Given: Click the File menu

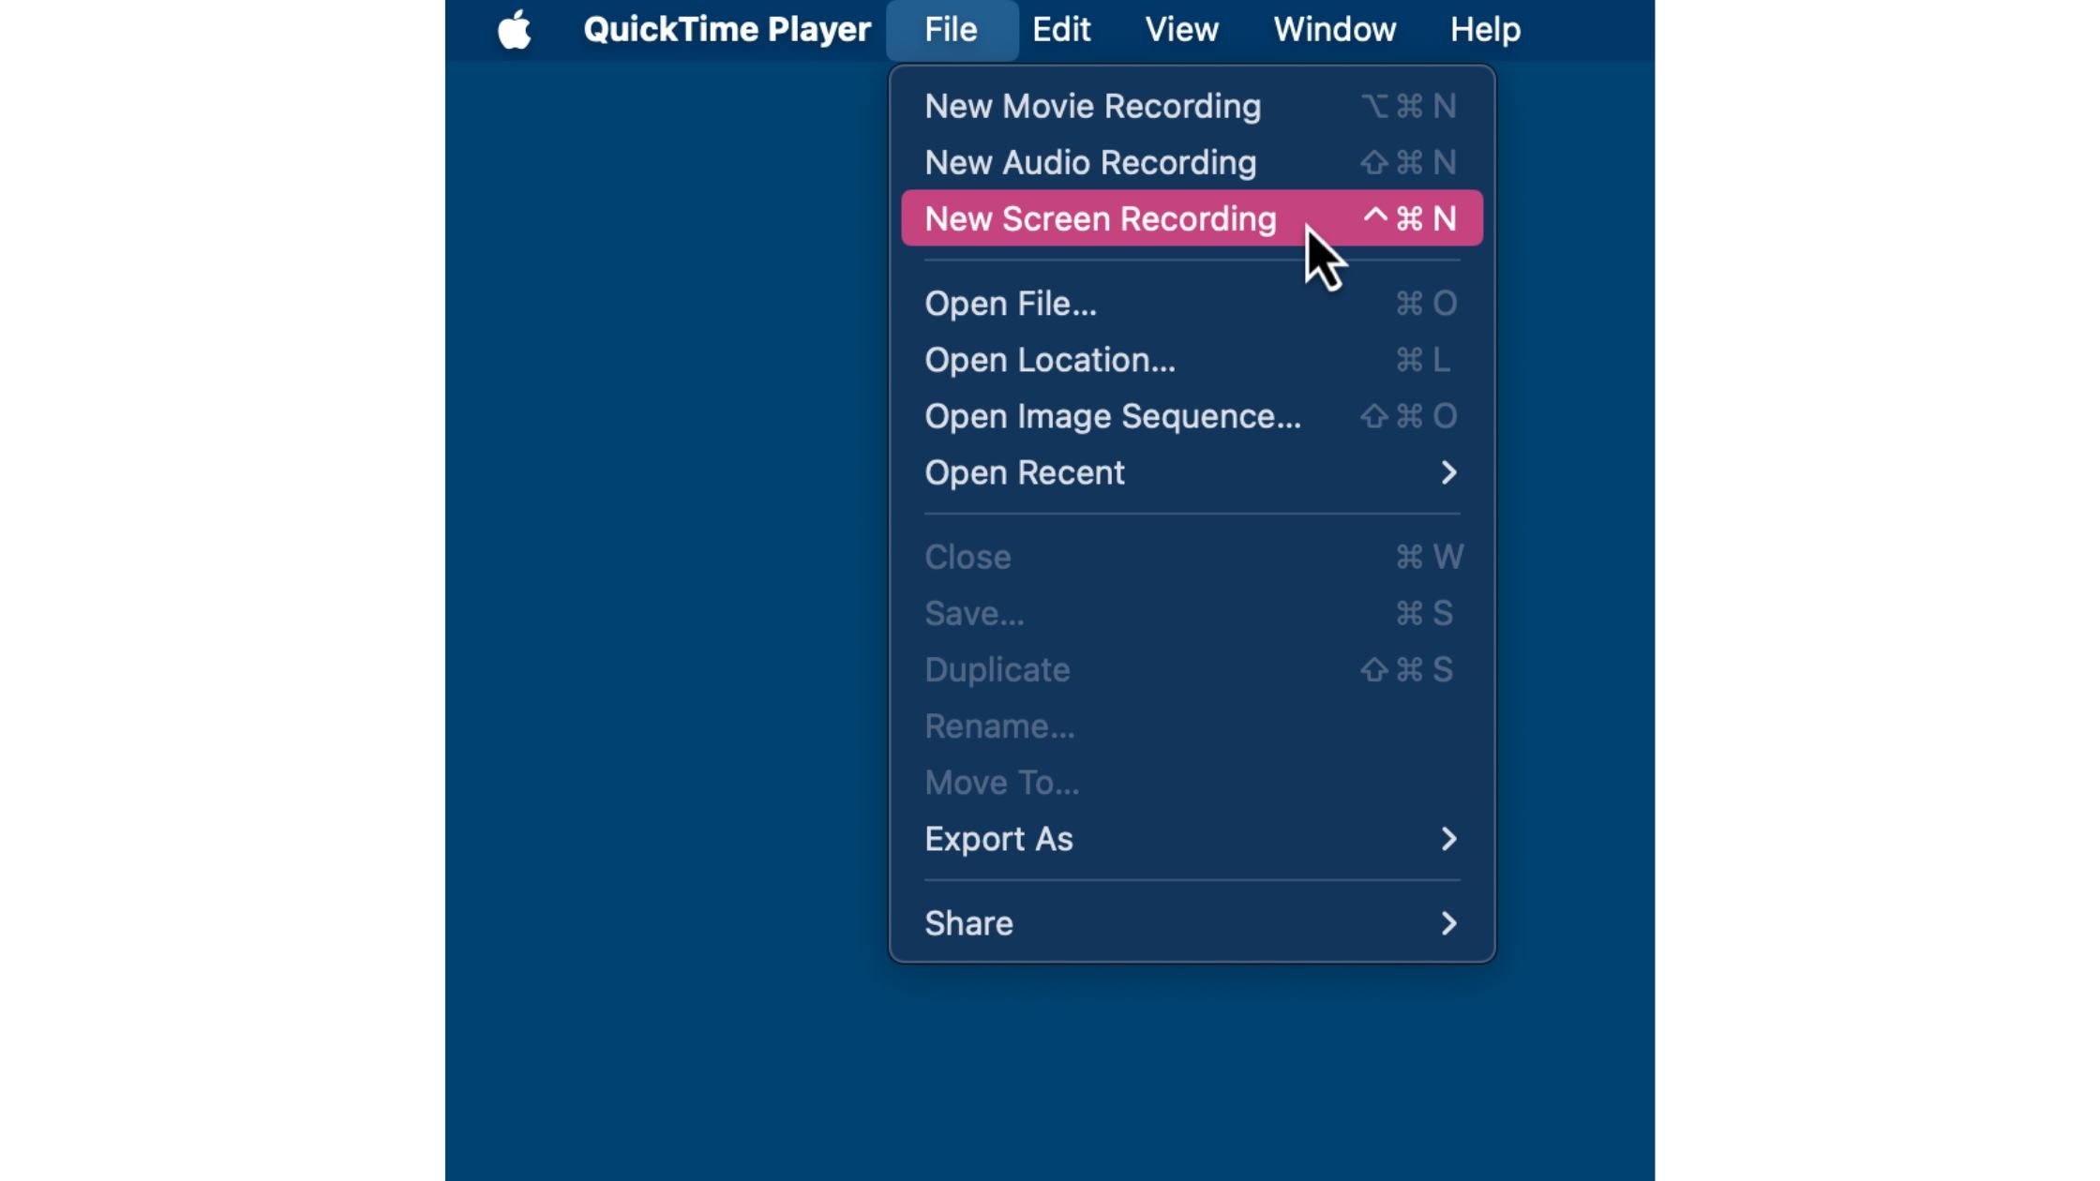Looking at the screenshot, I should tap(949, 29).
